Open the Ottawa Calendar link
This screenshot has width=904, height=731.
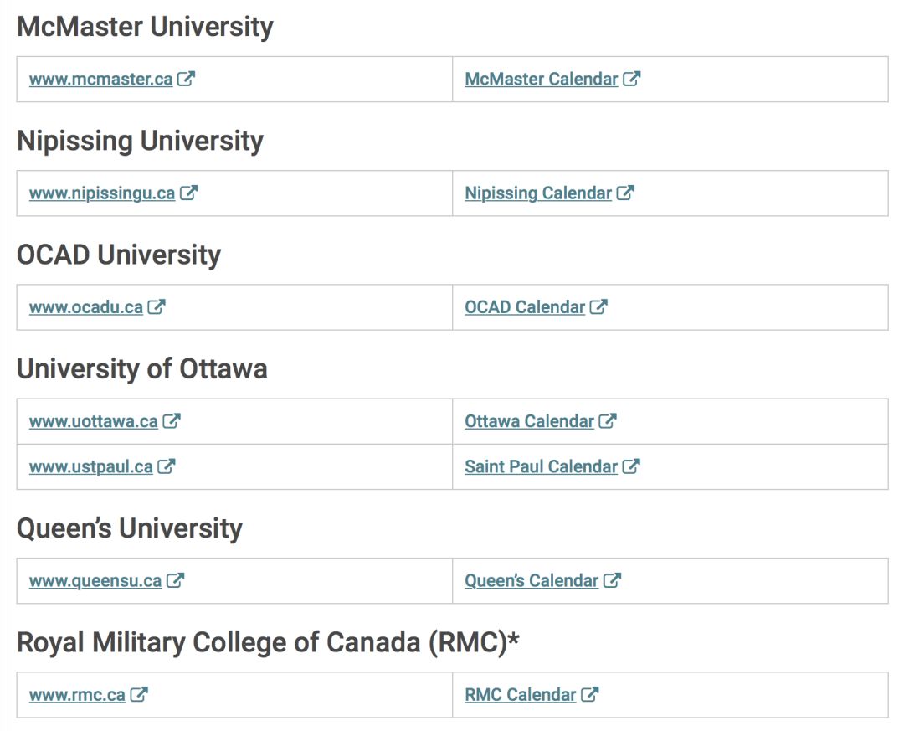tap(529, 422)
